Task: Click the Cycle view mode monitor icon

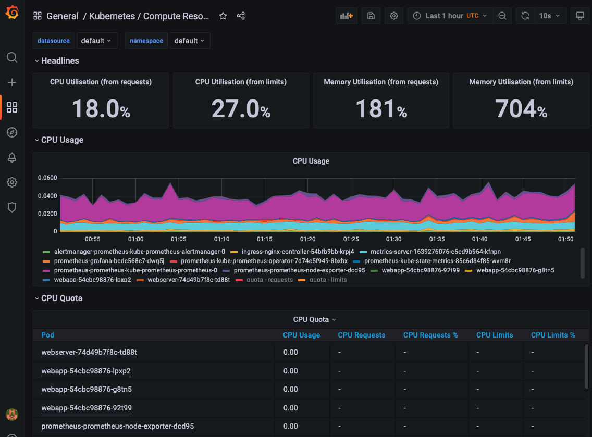Action: [x=579, y=16]
